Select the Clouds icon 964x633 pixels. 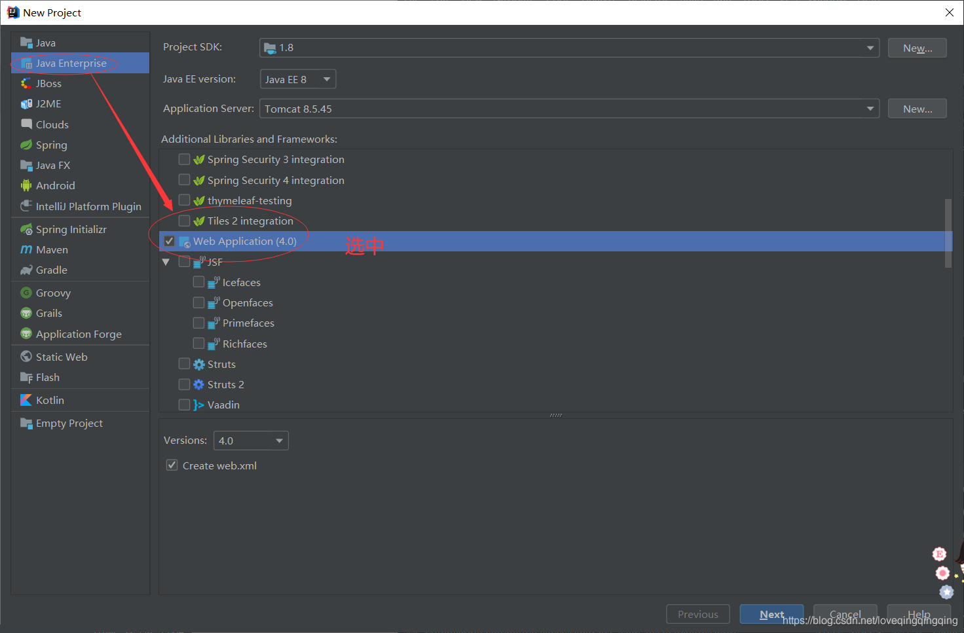coord(26,124)
